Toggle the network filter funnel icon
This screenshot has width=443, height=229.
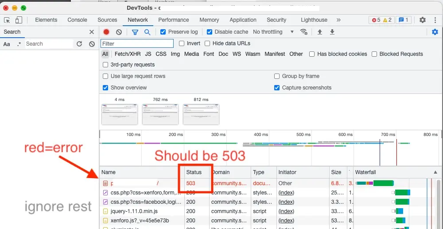(135, 32)
